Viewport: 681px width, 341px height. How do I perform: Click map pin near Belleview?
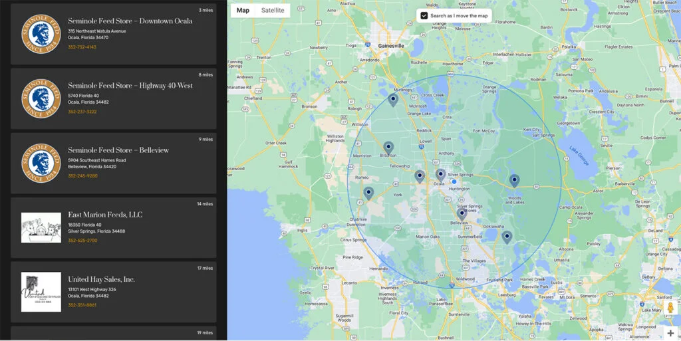(x=462, y=214)
